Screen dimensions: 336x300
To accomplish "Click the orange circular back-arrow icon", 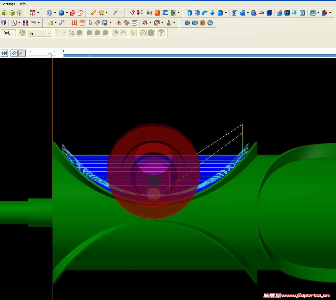I will [x=203, y=23].
